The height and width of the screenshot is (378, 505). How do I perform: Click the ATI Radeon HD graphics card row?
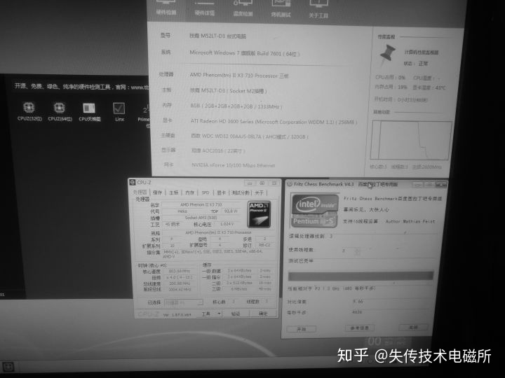pyautogui.click(x=260, y=121)
